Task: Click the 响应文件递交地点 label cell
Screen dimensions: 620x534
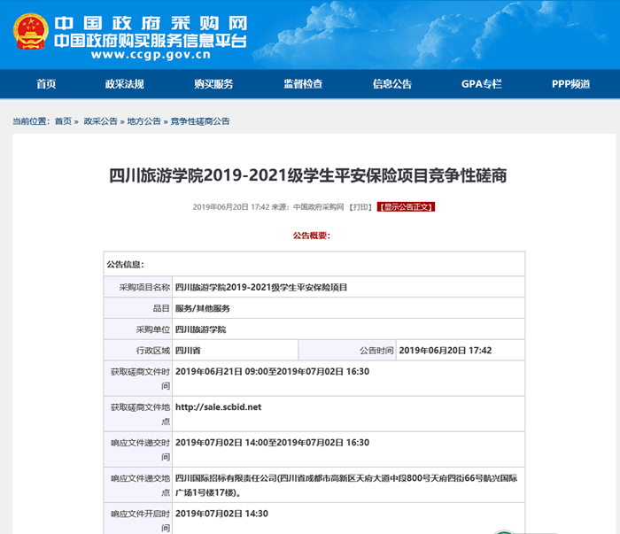Action: [x=138, y=485]
